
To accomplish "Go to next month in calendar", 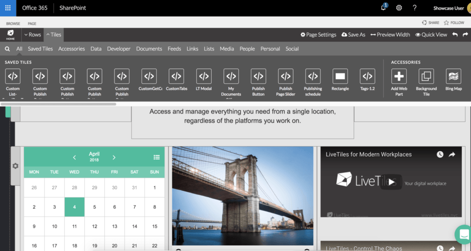I will (x=114, y=157).
